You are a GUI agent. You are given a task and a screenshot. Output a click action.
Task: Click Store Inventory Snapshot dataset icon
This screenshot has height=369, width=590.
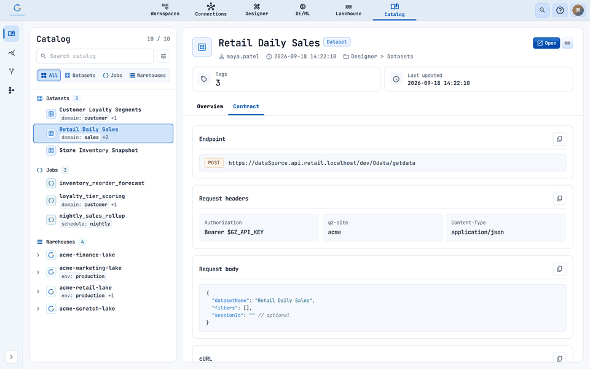[x=51, y=150]
